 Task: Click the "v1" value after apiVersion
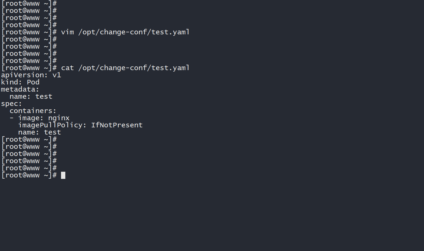[57, 75]
